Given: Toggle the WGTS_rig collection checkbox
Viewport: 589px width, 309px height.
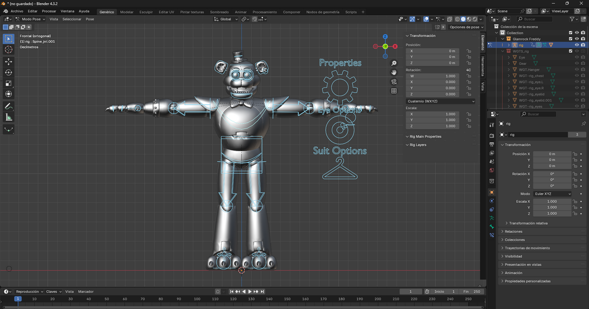Looking at the screenshot, I should coord(571,51).
